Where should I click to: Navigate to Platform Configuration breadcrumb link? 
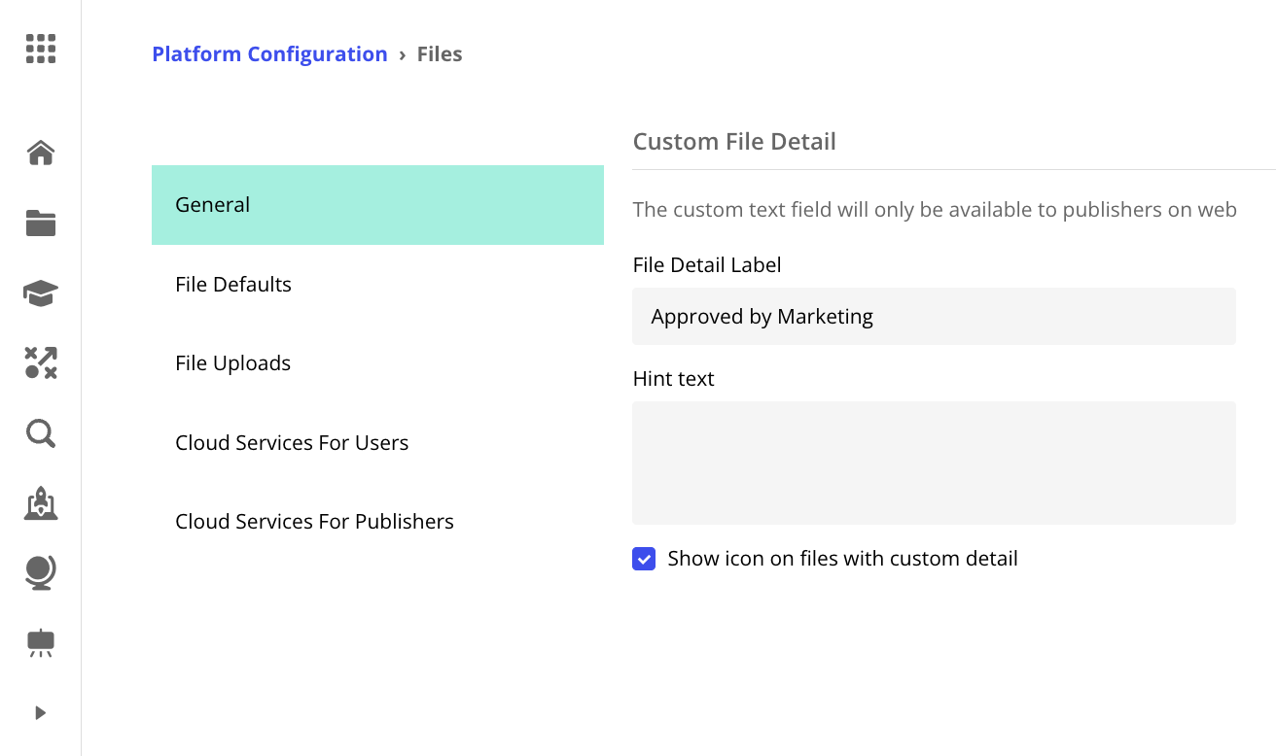[x=269, y=54]
